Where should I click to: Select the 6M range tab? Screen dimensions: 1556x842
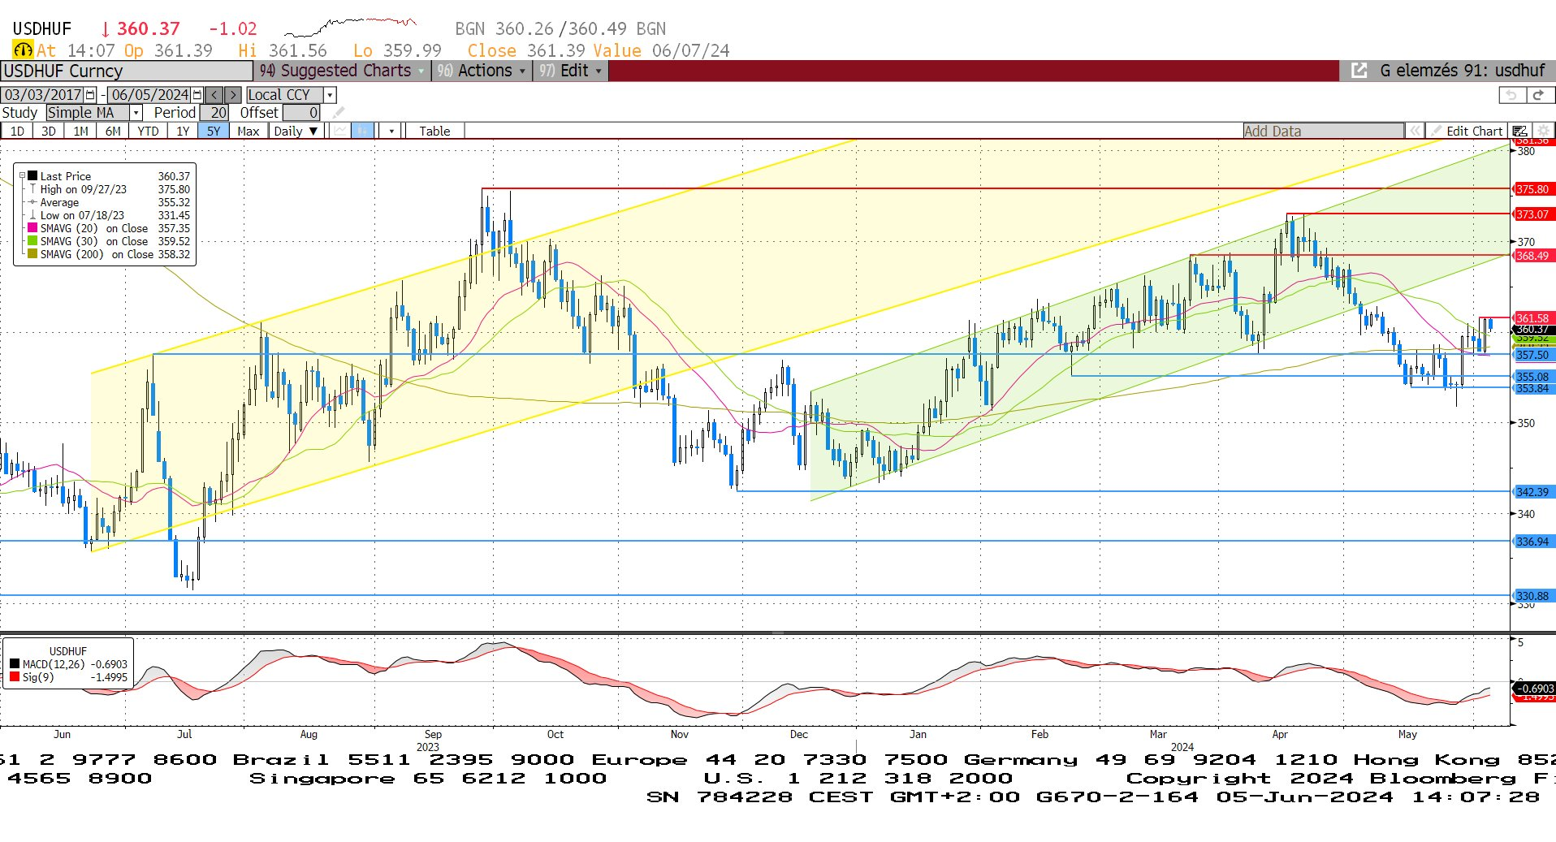(113, 131)
